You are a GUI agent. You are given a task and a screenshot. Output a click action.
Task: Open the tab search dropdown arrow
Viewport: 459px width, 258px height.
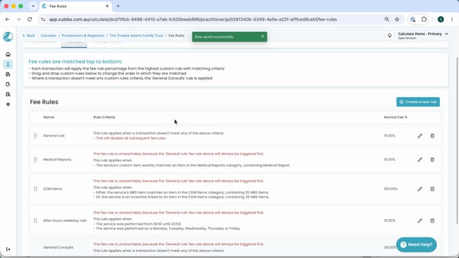point(33,6)
